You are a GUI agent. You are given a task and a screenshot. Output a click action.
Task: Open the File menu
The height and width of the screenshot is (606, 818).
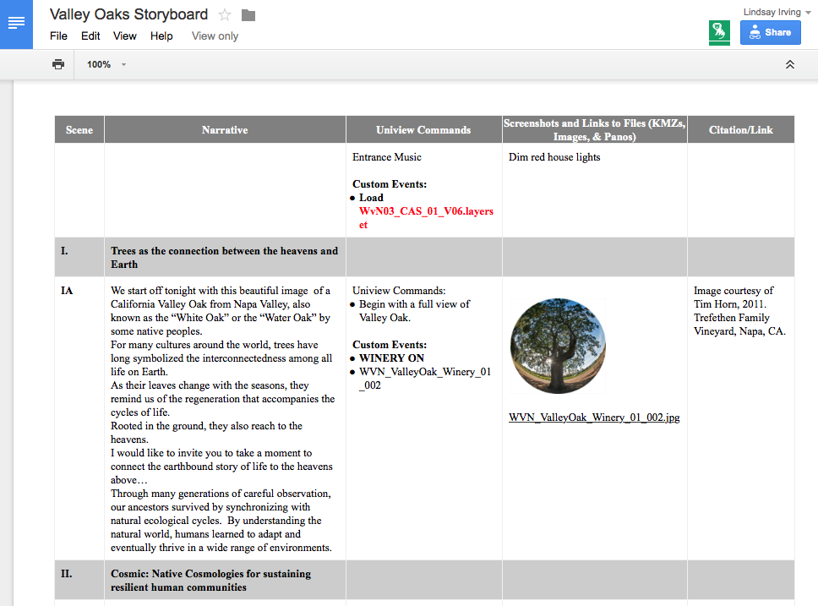58,36
